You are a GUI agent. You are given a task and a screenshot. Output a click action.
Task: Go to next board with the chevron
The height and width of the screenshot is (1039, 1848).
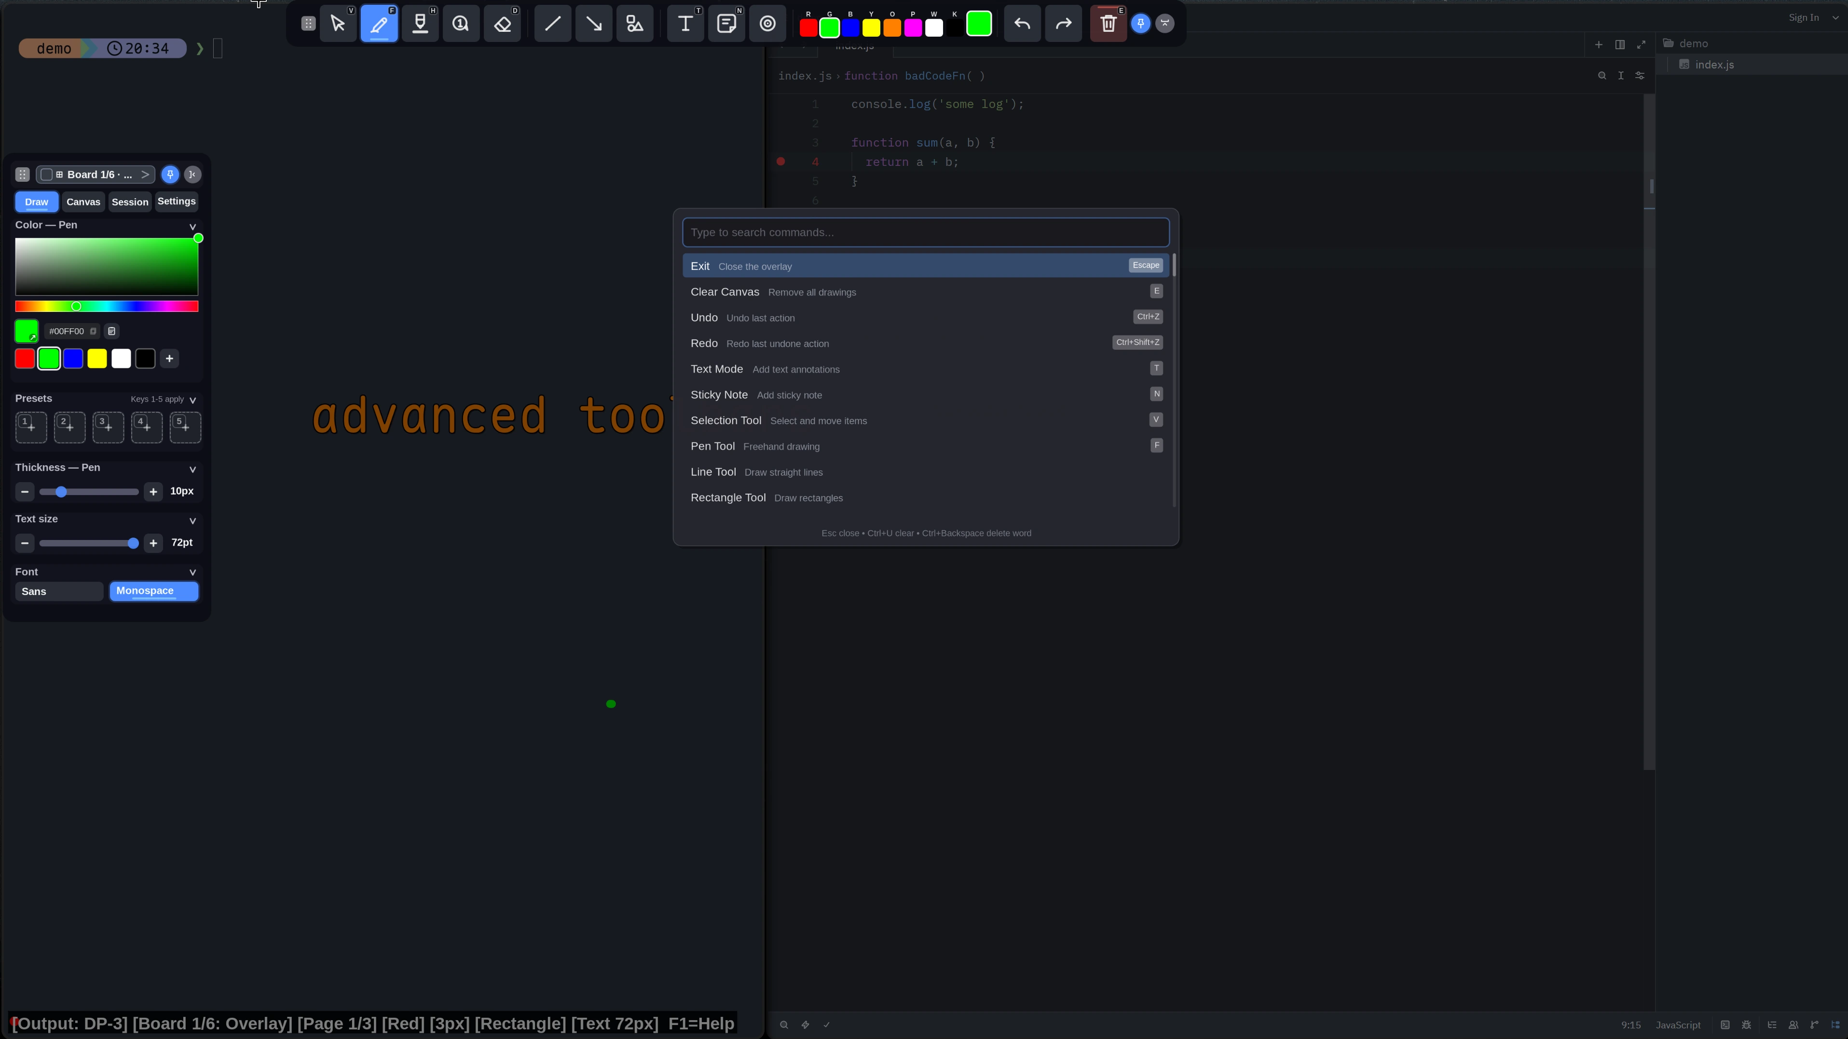(x=145, y=174)
